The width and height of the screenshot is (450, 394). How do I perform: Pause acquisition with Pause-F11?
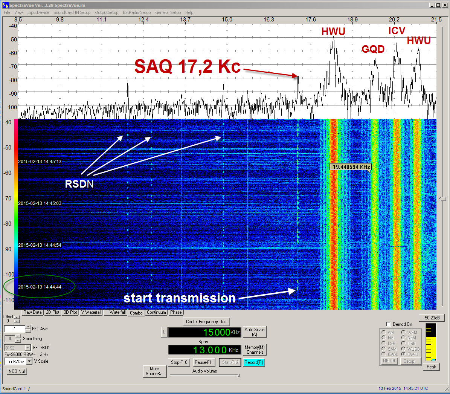coord(204,362)
